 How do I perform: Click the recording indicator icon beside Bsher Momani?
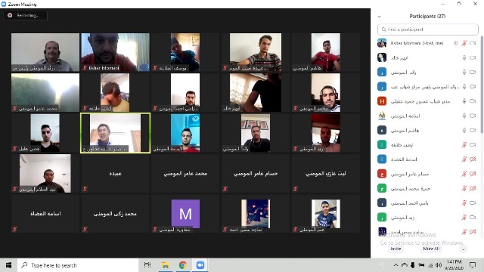[x=455, y=43]
